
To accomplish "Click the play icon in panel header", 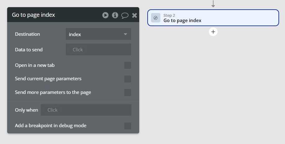I will tap(105, 15).
